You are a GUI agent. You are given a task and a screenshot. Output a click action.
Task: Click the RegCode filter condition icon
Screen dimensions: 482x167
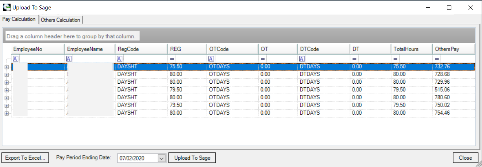point(120,59)
